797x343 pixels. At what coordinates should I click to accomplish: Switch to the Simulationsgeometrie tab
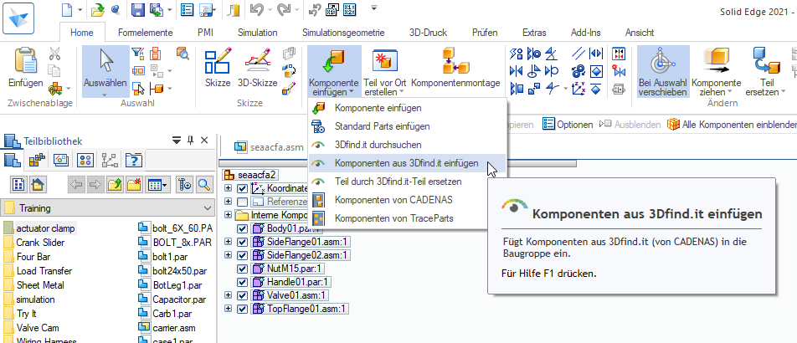pyautogui.click(x=343, y=33)
